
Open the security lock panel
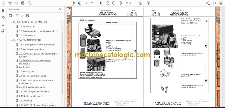pyautogui.click(x=3, y=11)
